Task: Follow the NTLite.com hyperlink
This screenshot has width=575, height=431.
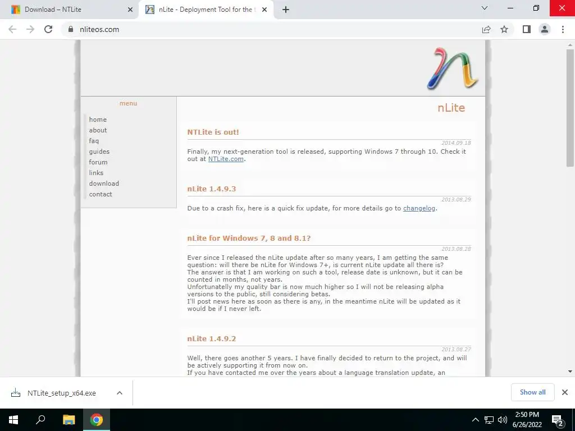Action: coord(226,159)
